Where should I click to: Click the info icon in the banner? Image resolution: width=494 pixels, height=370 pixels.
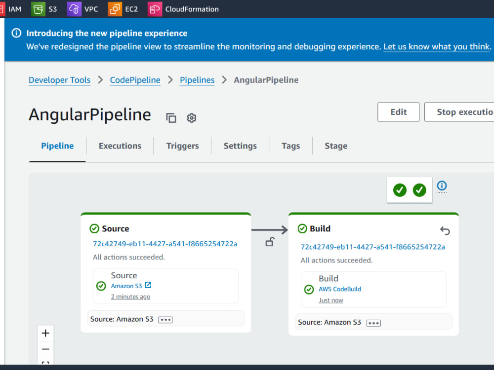[x=16, y=33]
